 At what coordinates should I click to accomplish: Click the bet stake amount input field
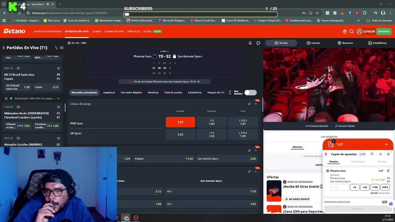point(339,187)
